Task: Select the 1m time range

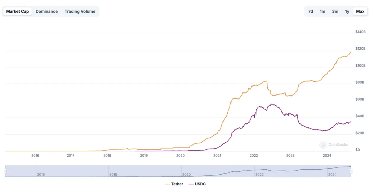Action: 322,11
